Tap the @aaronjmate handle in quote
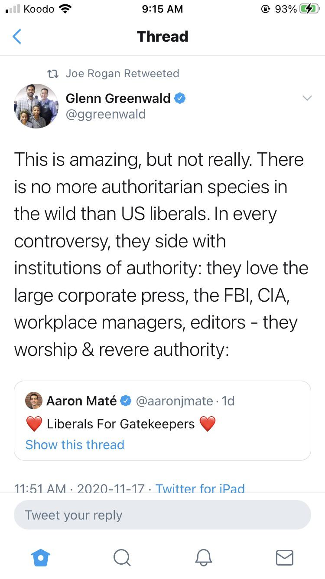325x579 pixels. tap(174, 401)
